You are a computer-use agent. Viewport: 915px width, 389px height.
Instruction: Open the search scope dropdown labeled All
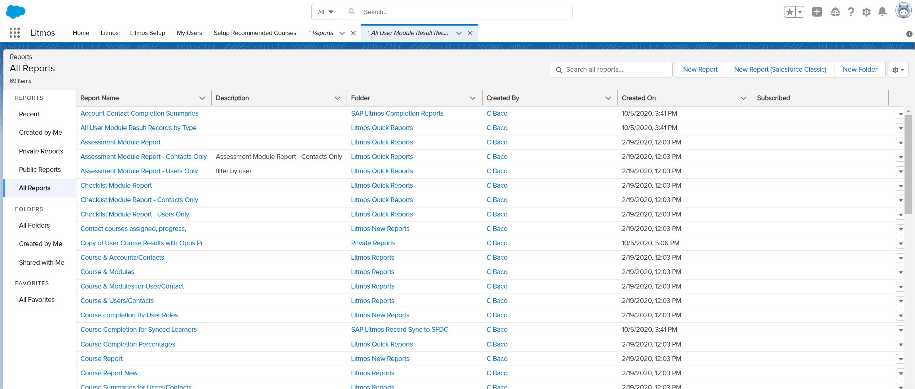pyautogui.click(x=324, y=12)
